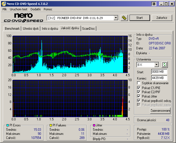Screen dimensions: 176x143
Task: Click the Nero disc icon in title bar
Action: [4, 4]
